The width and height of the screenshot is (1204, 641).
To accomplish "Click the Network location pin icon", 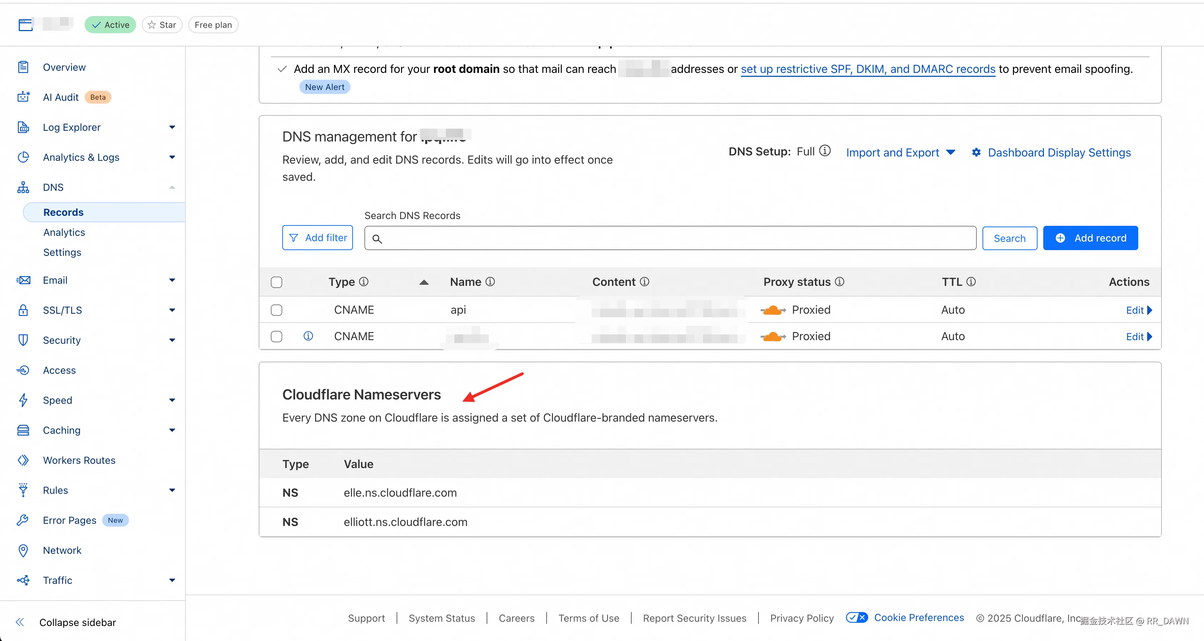I will [23, 550].
